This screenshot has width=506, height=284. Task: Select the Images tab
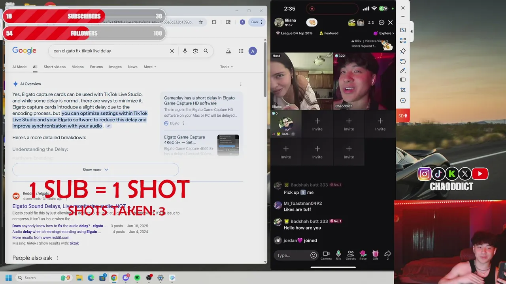tap(115, 67)
